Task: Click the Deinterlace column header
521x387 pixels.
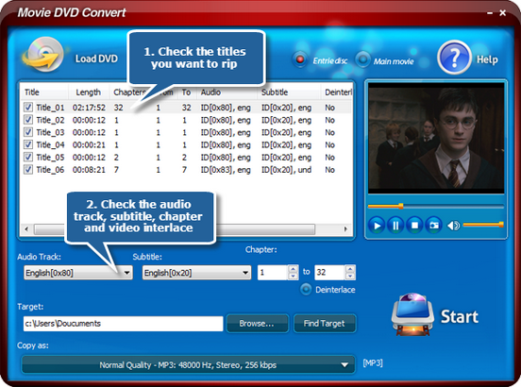Action: tap(337, 92)
